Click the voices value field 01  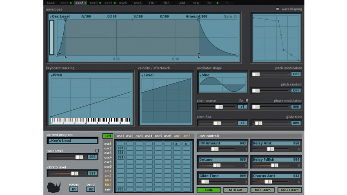(x=74, y=189)
